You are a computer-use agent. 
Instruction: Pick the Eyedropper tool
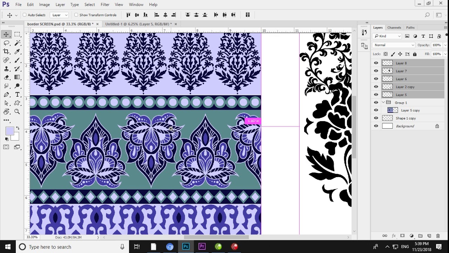pyautogui.click(x=17, y=51)
